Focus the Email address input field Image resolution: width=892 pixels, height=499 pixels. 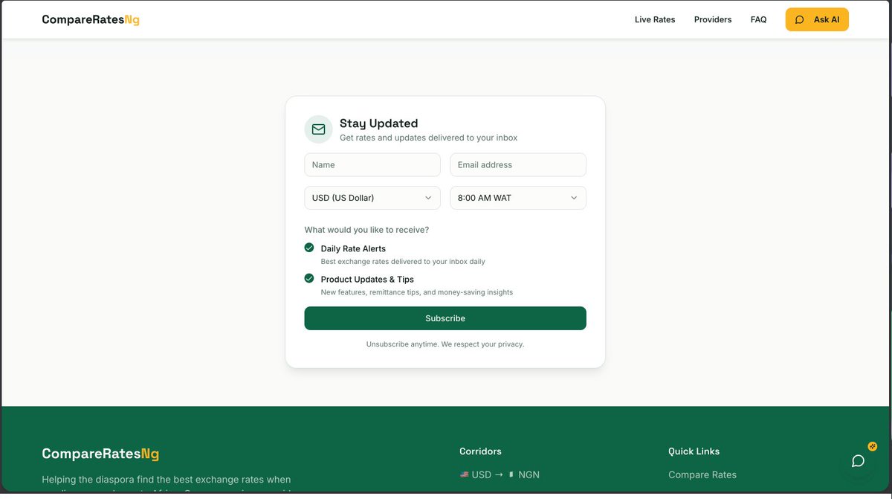coord(518,165)
